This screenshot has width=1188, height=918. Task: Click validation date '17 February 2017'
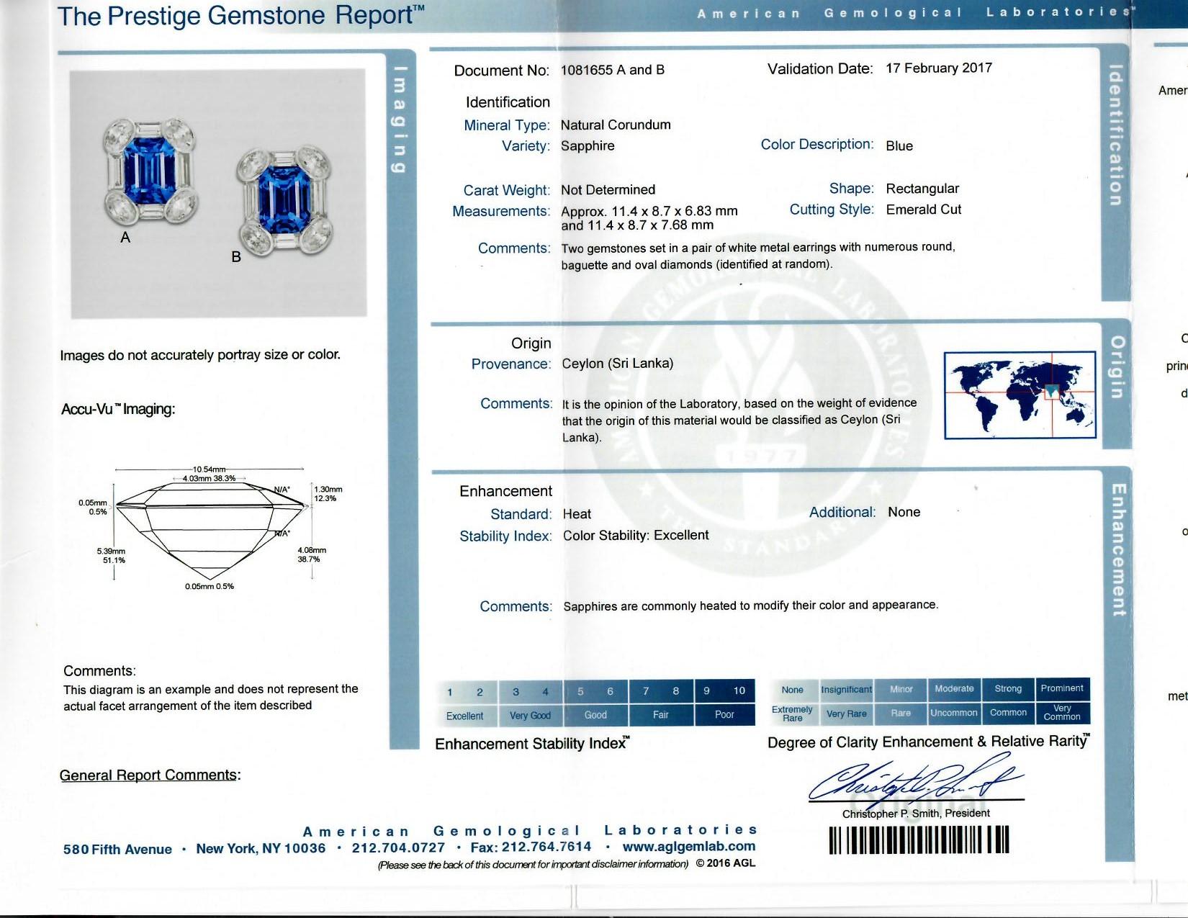[939, 68]
